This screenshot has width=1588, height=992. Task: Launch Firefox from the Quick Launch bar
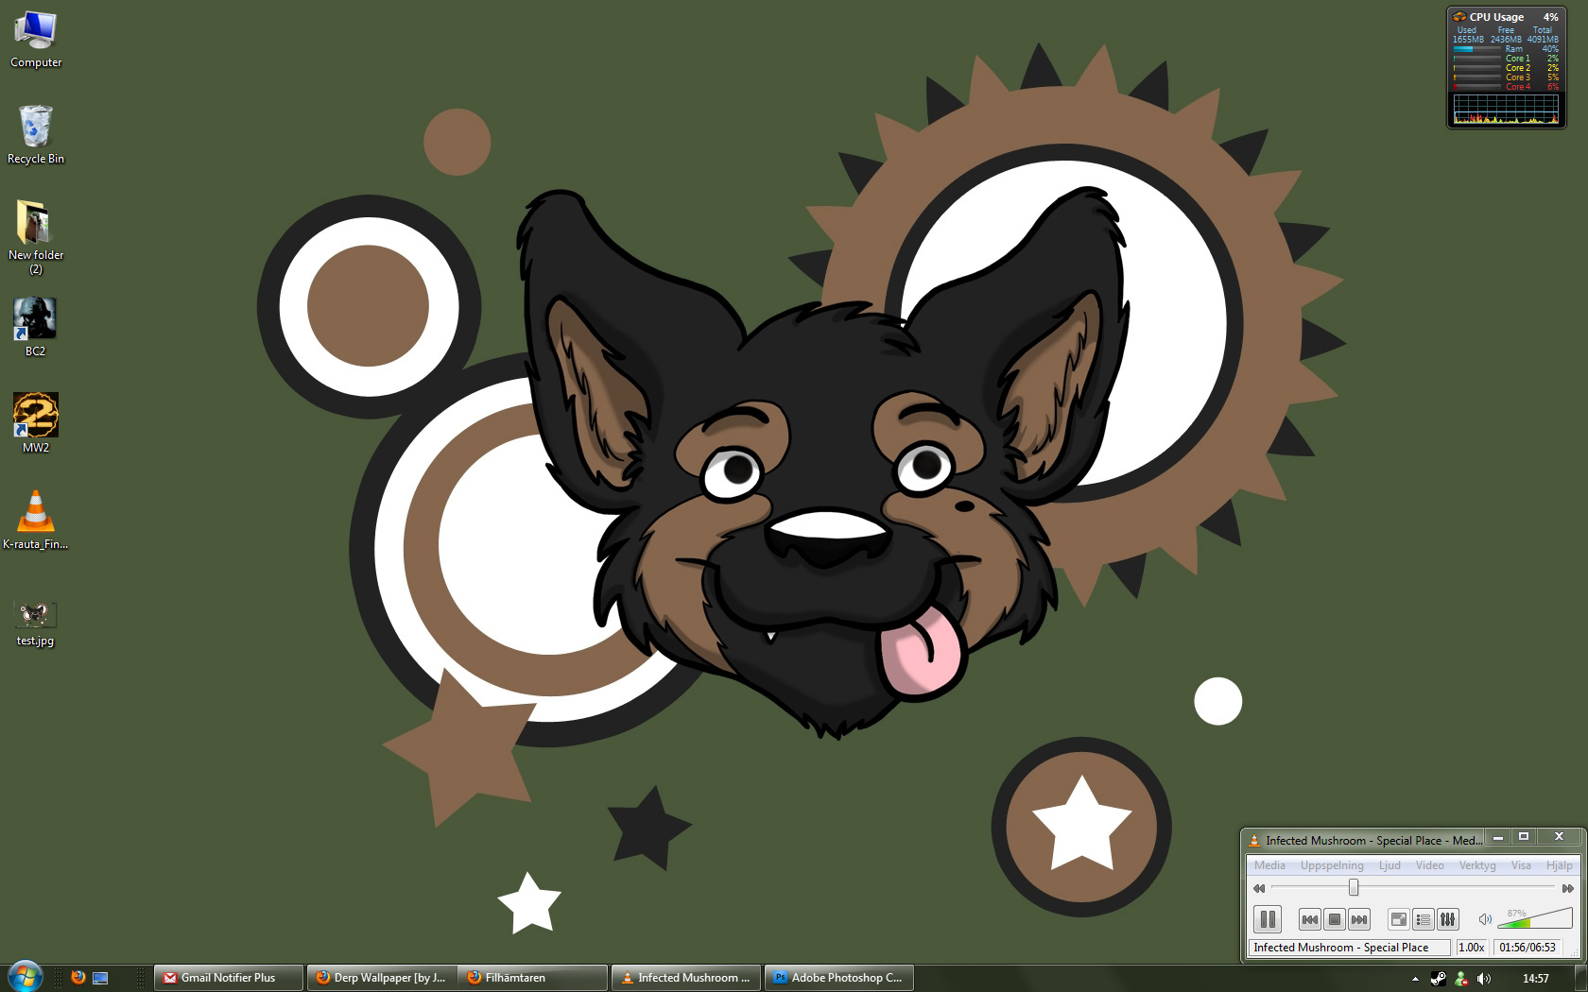[x=78, y=978]
